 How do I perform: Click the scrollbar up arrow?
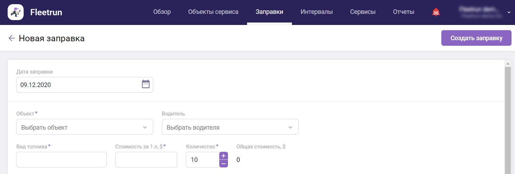(x=508, y=64)
